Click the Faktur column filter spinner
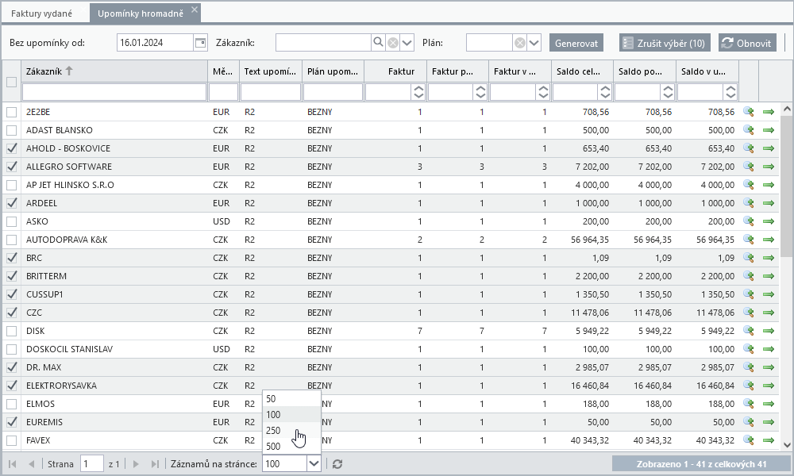The width and height of the screenshot is (794, 476). [418, 92]
